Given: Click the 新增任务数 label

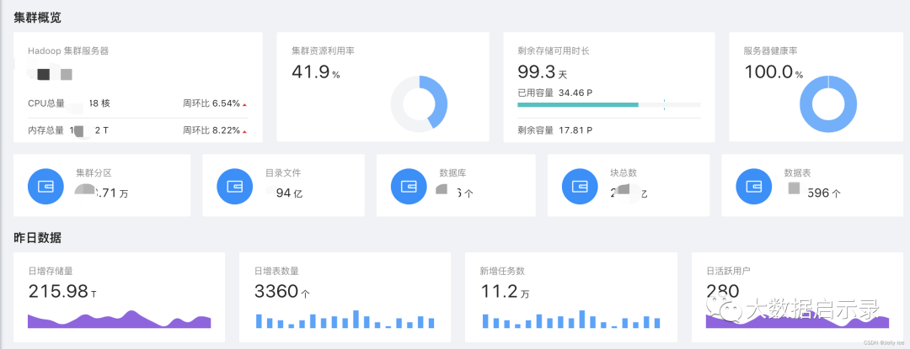Looking at the screenshot, I should (502, 271).
